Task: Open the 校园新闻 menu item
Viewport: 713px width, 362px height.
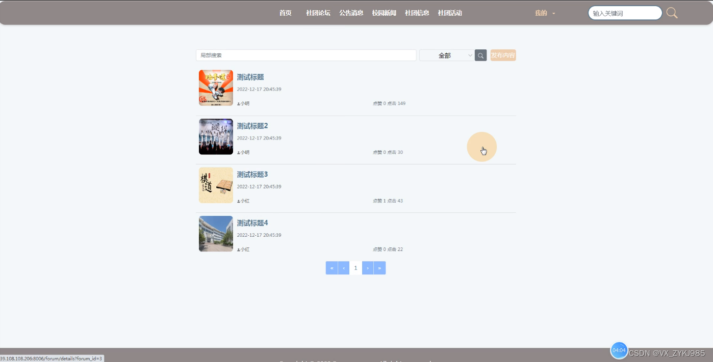Action: 384,13
